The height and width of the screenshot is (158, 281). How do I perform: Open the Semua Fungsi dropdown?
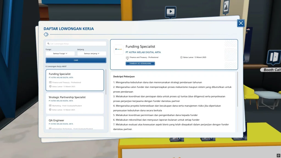(60, 53)
